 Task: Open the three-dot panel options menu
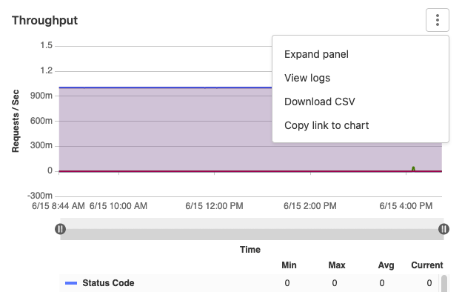pyautogui.click(x=438, y=20)
